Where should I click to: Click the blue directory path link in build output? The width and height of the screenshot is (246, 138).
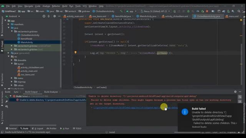pos(136,108)
